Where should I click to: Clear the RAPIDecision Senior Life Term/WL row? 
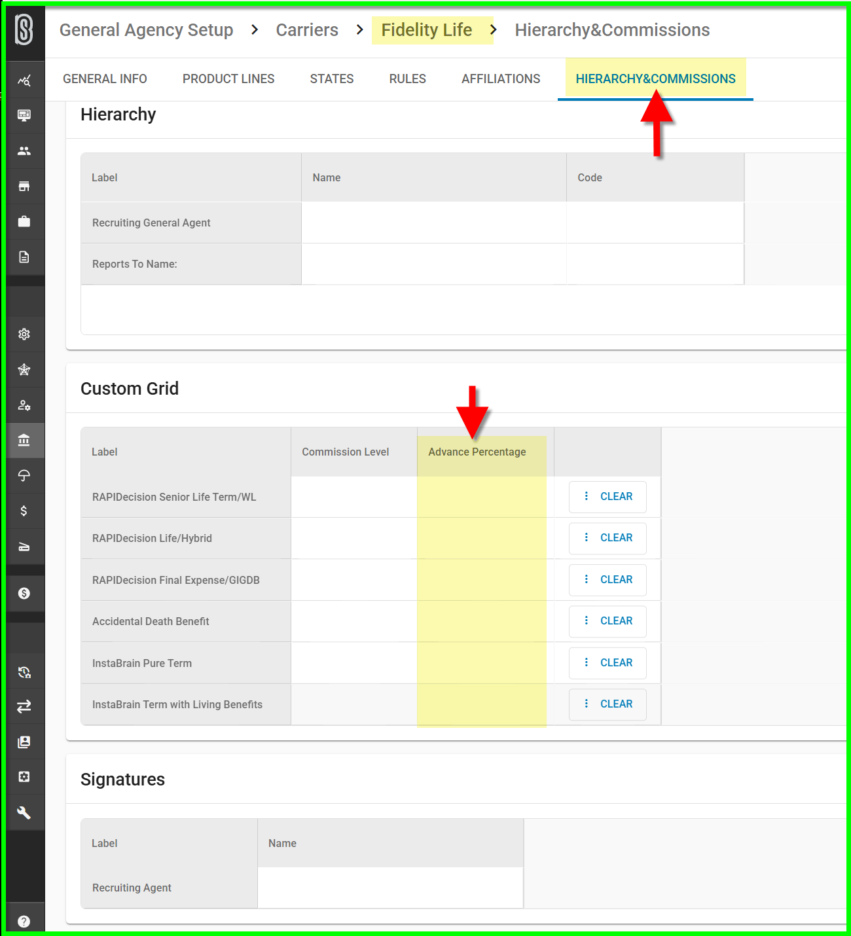616,497
